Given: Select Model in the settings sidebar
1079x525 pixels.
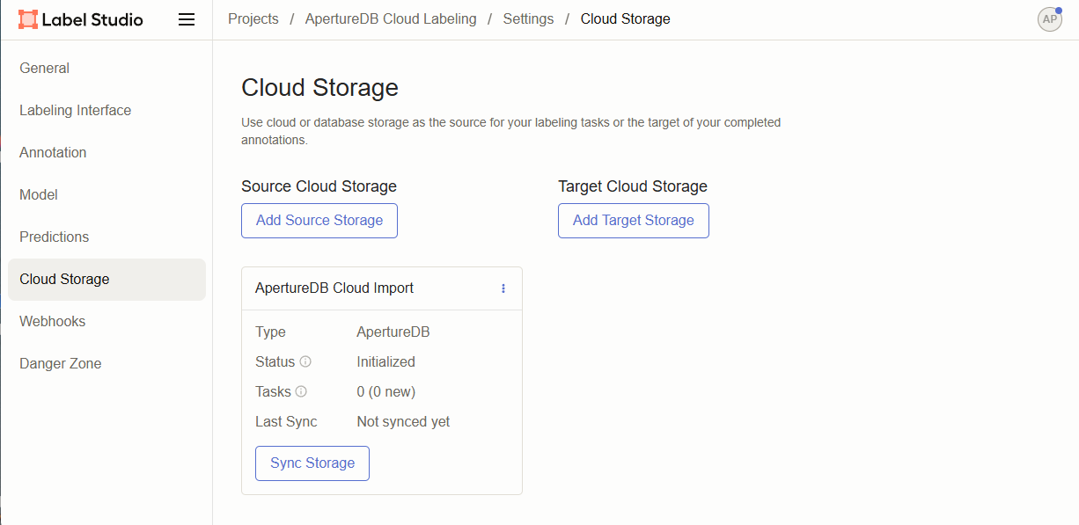Looking at the screenshot, I should 106,195.
